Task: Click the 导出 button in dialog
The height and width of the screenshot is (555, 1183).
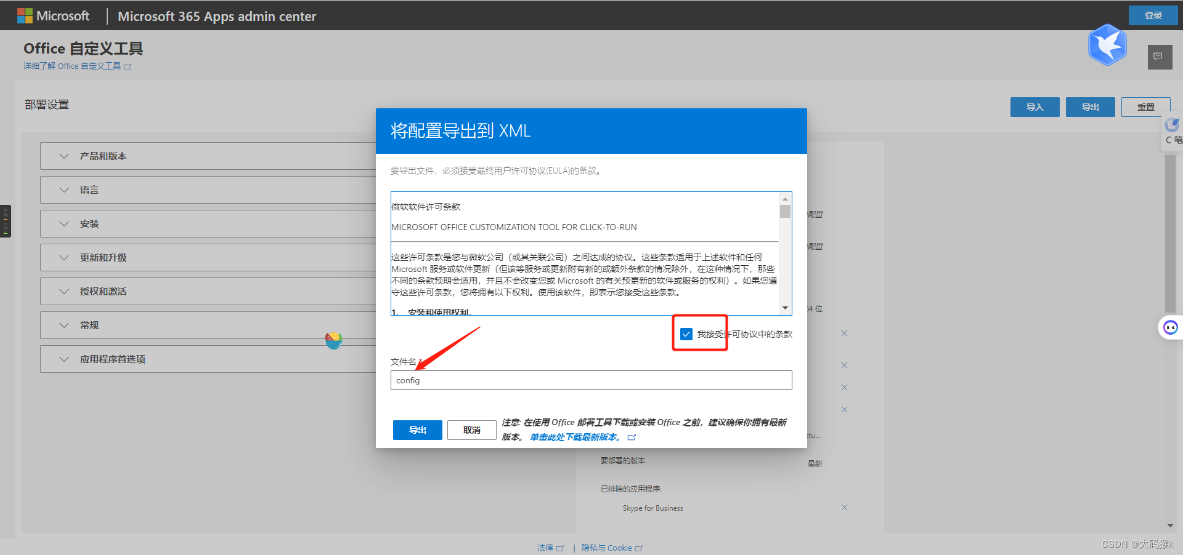Action: [x=418, y=430]
